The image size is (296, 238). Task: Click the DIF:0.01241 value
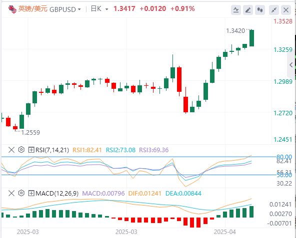click(145, 193)
